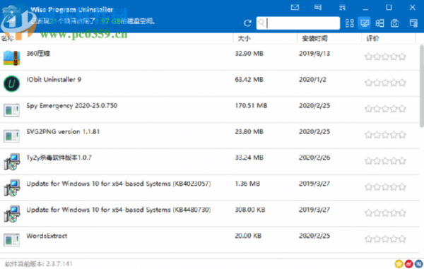Screen dimensions: 424x269
Task: Click the IObit Uninstaller green U icon
Action: pos(11,83)
